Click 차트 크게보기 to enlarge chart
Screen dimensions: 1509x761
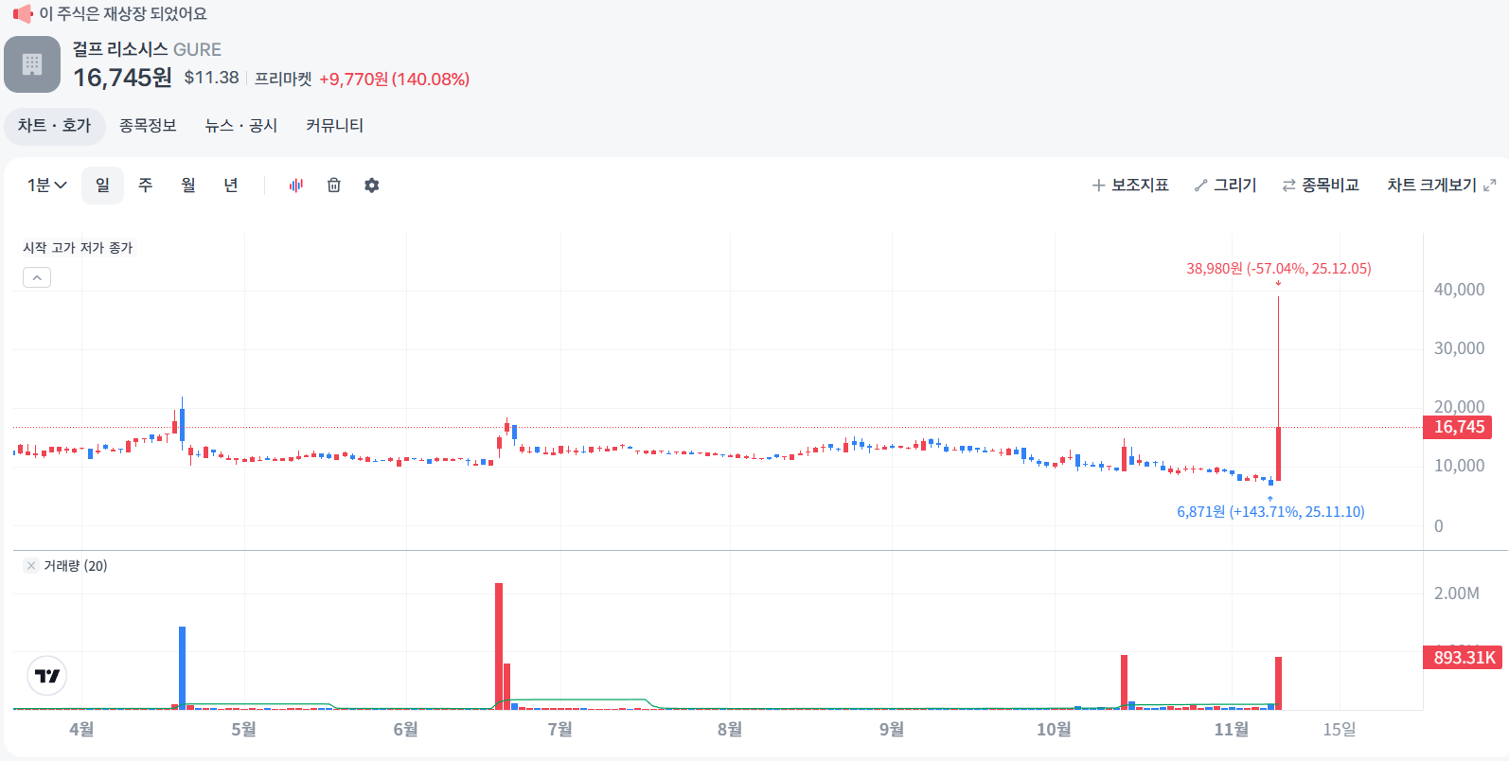point(1442,186)
